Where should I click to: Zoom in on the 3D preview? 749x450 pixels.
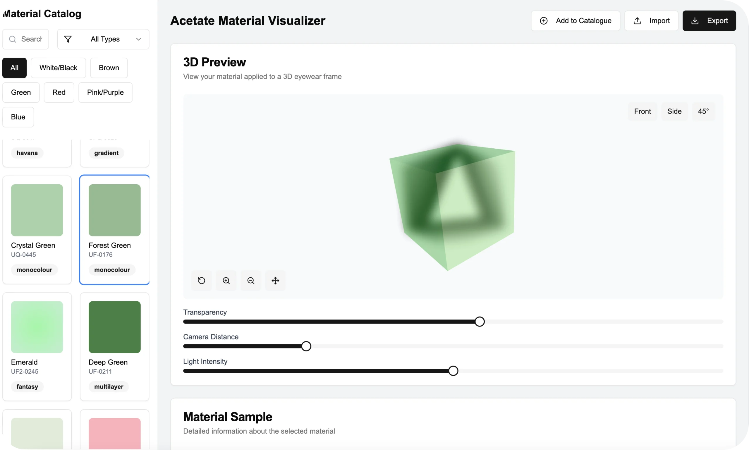pyautogui.click(x=226, y=281)
